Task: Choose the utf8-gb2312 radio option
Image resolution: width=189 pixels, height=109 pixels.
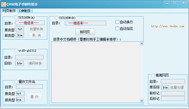Action: coord(16,51)
